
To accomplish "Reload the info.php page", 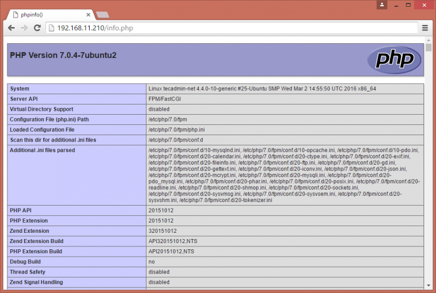I will pos(36,27).
